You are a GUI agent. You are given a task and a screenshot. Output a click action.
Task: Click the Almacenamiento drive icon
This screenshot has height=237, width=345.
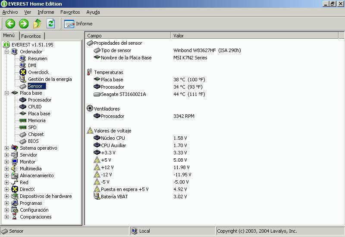click(15, 175)
